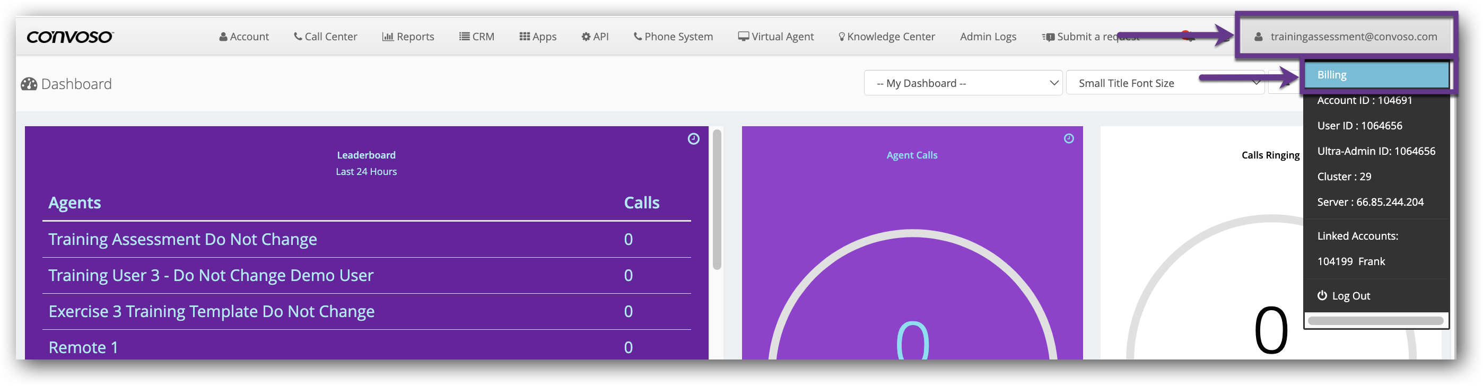The image size is (1483, 386).
Task: Select Billing from the user dropdown
Action: [1376, 75]
